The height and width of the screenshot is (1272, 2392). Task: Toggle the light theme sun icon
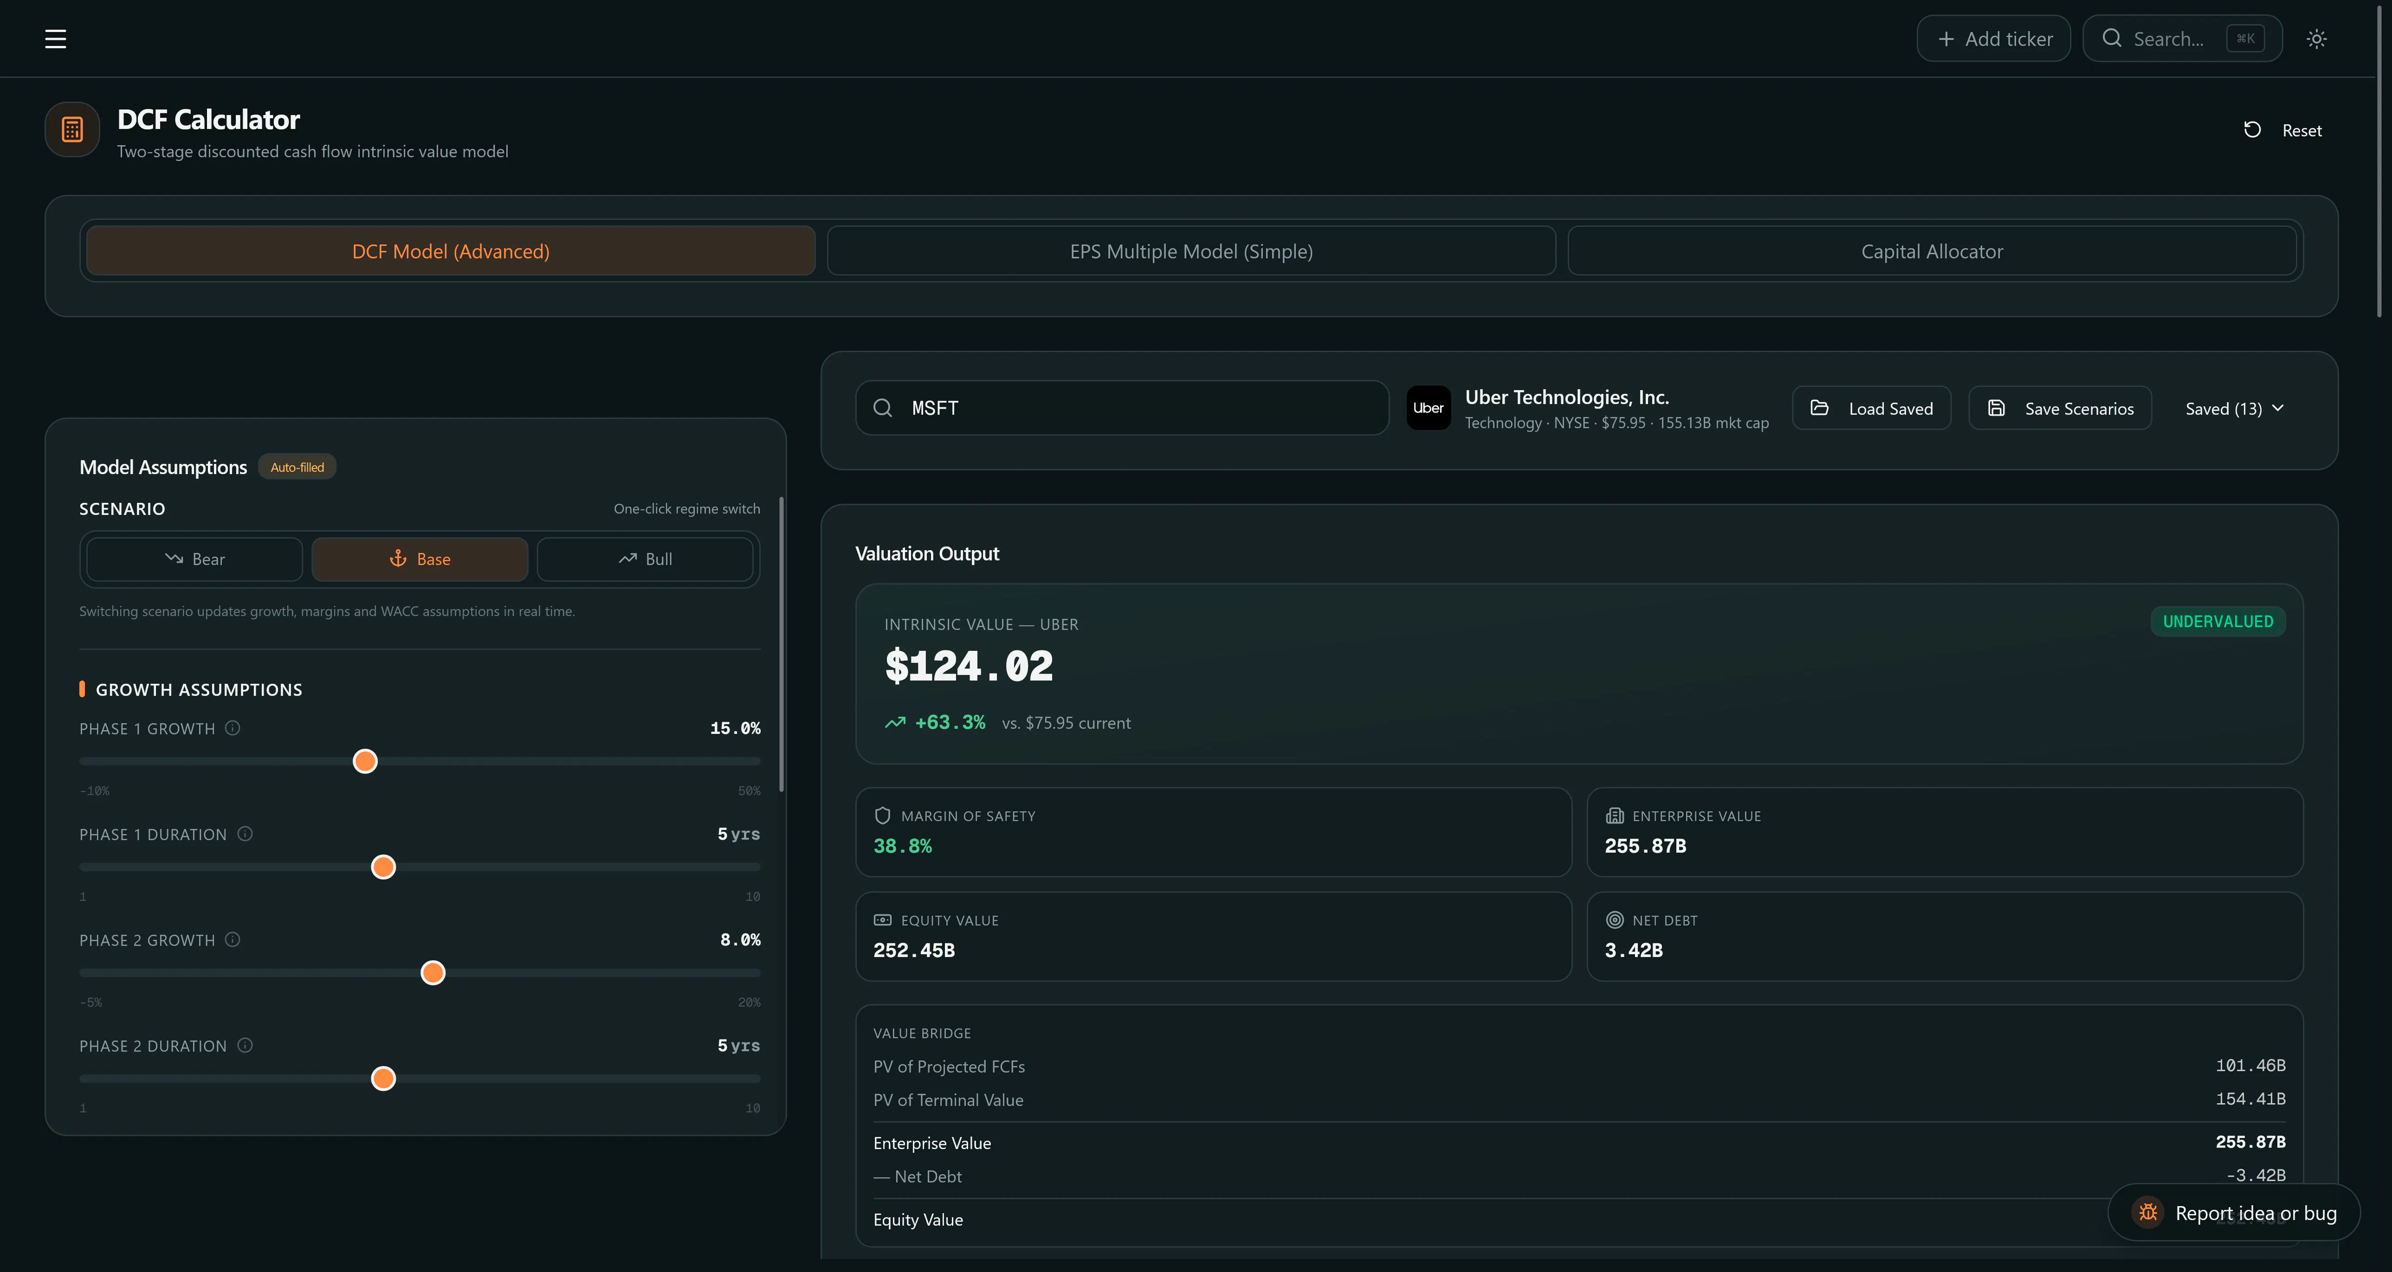point(2317,39)
